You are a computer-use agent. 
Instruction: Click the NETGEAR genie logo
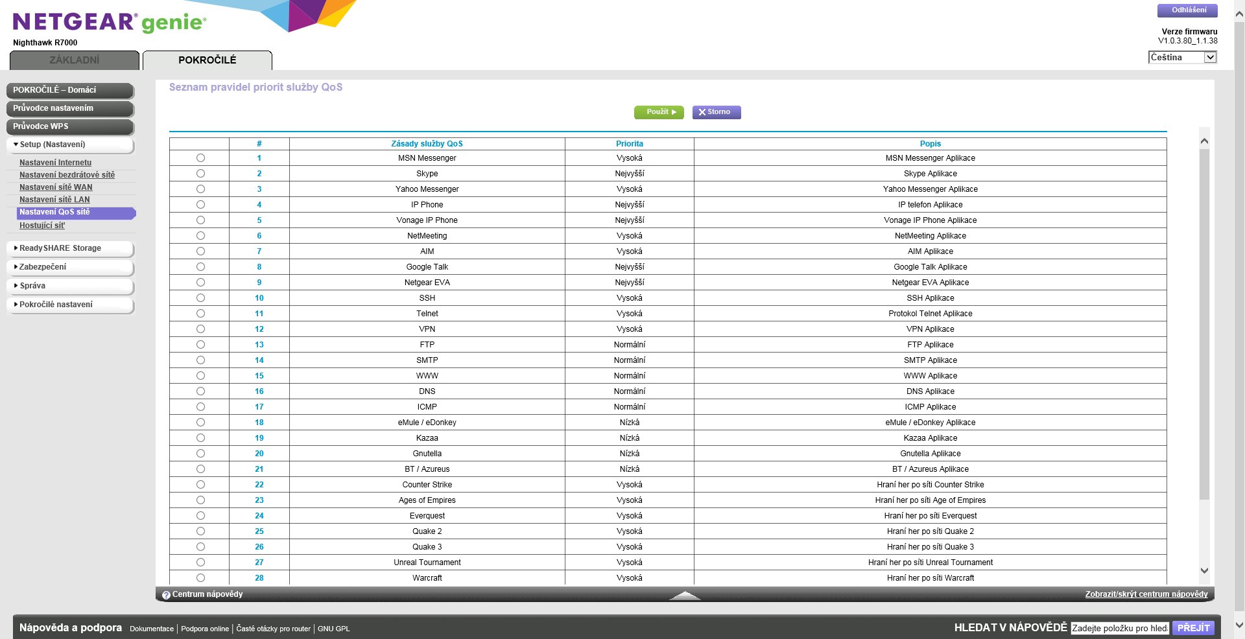click(x=110, y=23)
